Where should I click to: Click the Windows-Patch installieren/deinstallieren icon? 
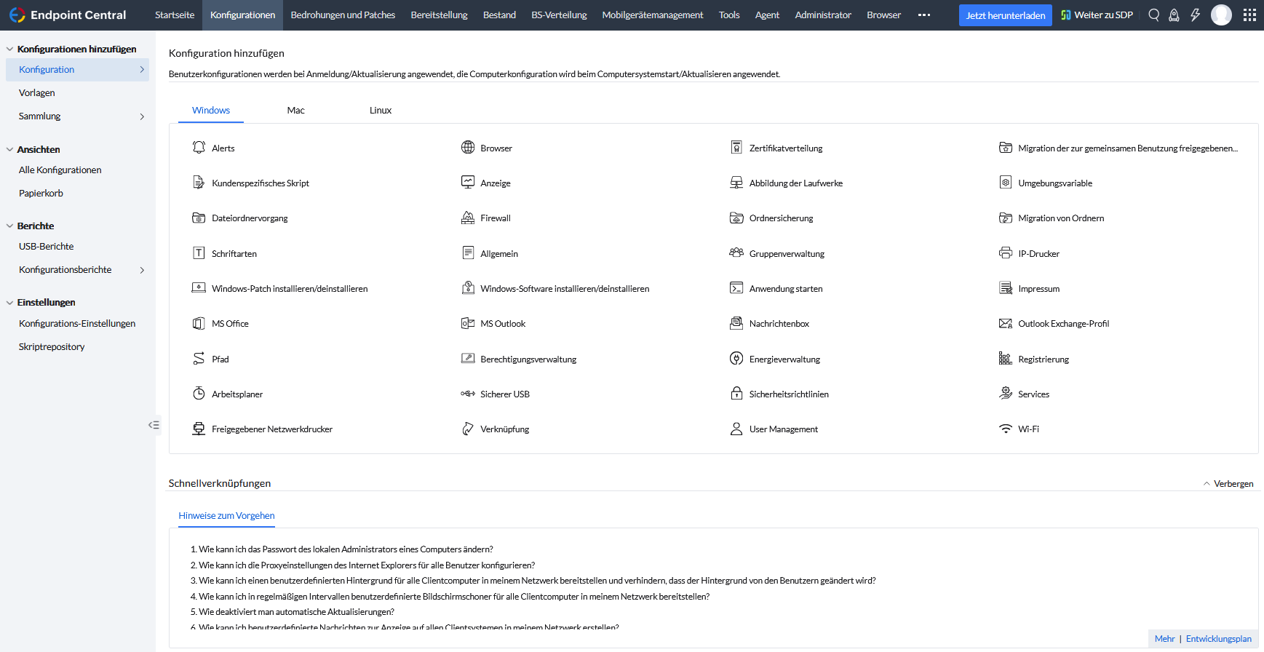click(199, 288)
